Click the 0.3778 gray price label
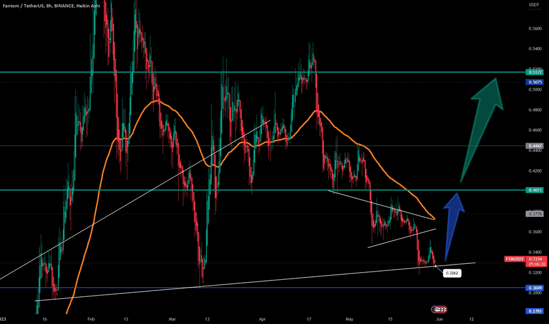Image resolution: width=549 pixels, height=324 pixels. tap(534, 214)
